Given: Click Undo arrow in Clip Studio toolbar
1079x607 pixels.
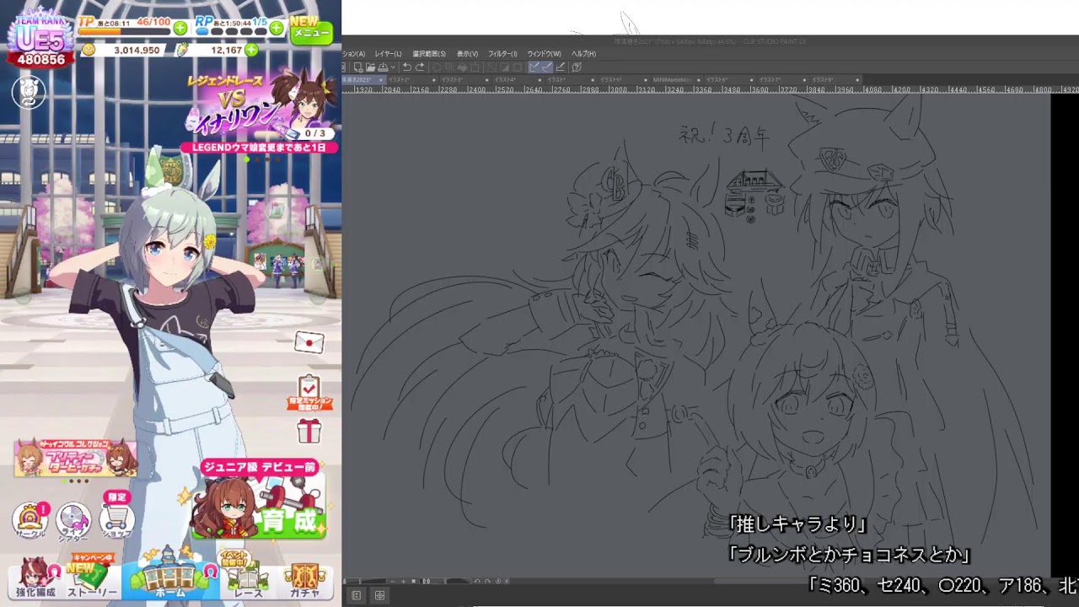Looking at the screenshot, I should tap(407, 67).
